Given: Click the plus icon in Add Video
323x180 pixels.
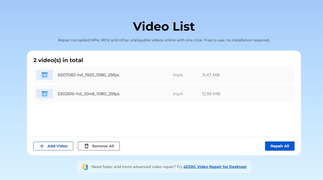Looking at the screenshot, I should tap(42, 146).
